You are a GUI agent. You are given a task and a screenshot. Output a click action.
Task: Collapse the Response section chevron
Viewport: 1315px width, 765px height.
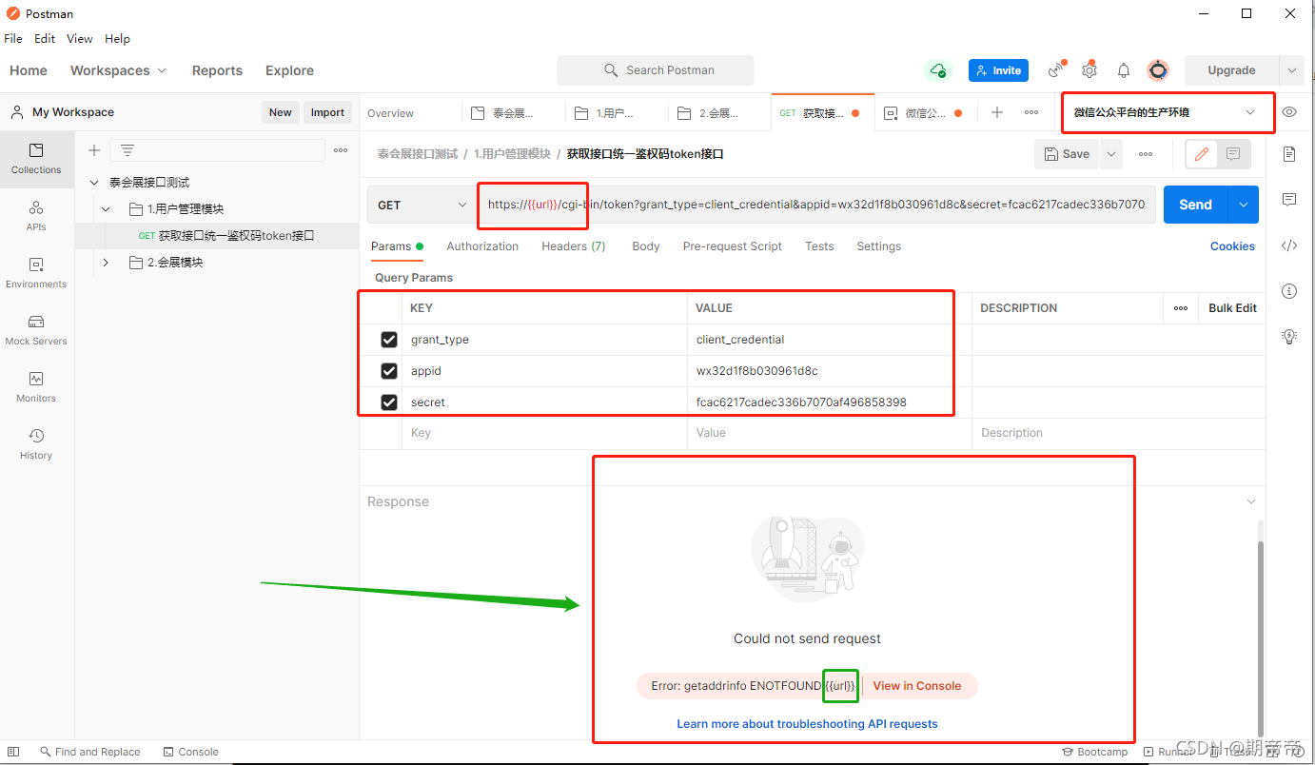click(1250, 501)
